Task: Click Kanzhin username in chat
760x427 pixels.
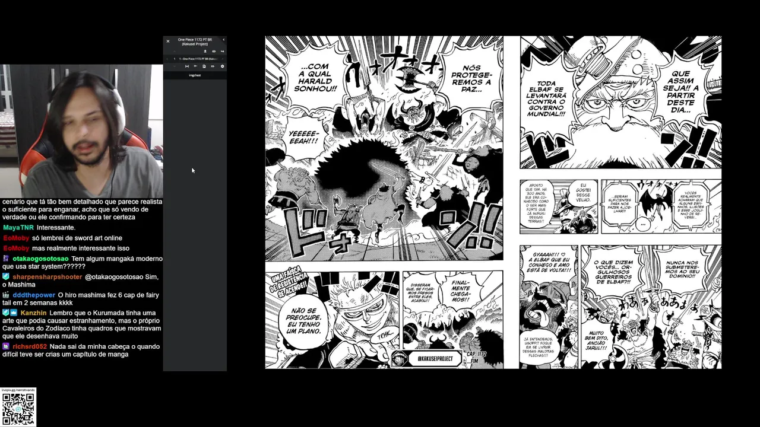Action: point(33,313)
